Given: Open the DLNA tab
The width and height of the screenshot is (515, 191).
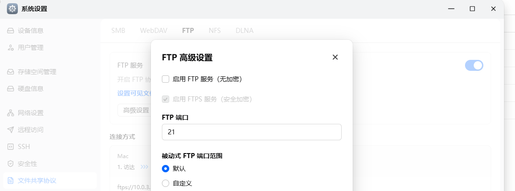Looking at the screenshot, I should point(244,31).
